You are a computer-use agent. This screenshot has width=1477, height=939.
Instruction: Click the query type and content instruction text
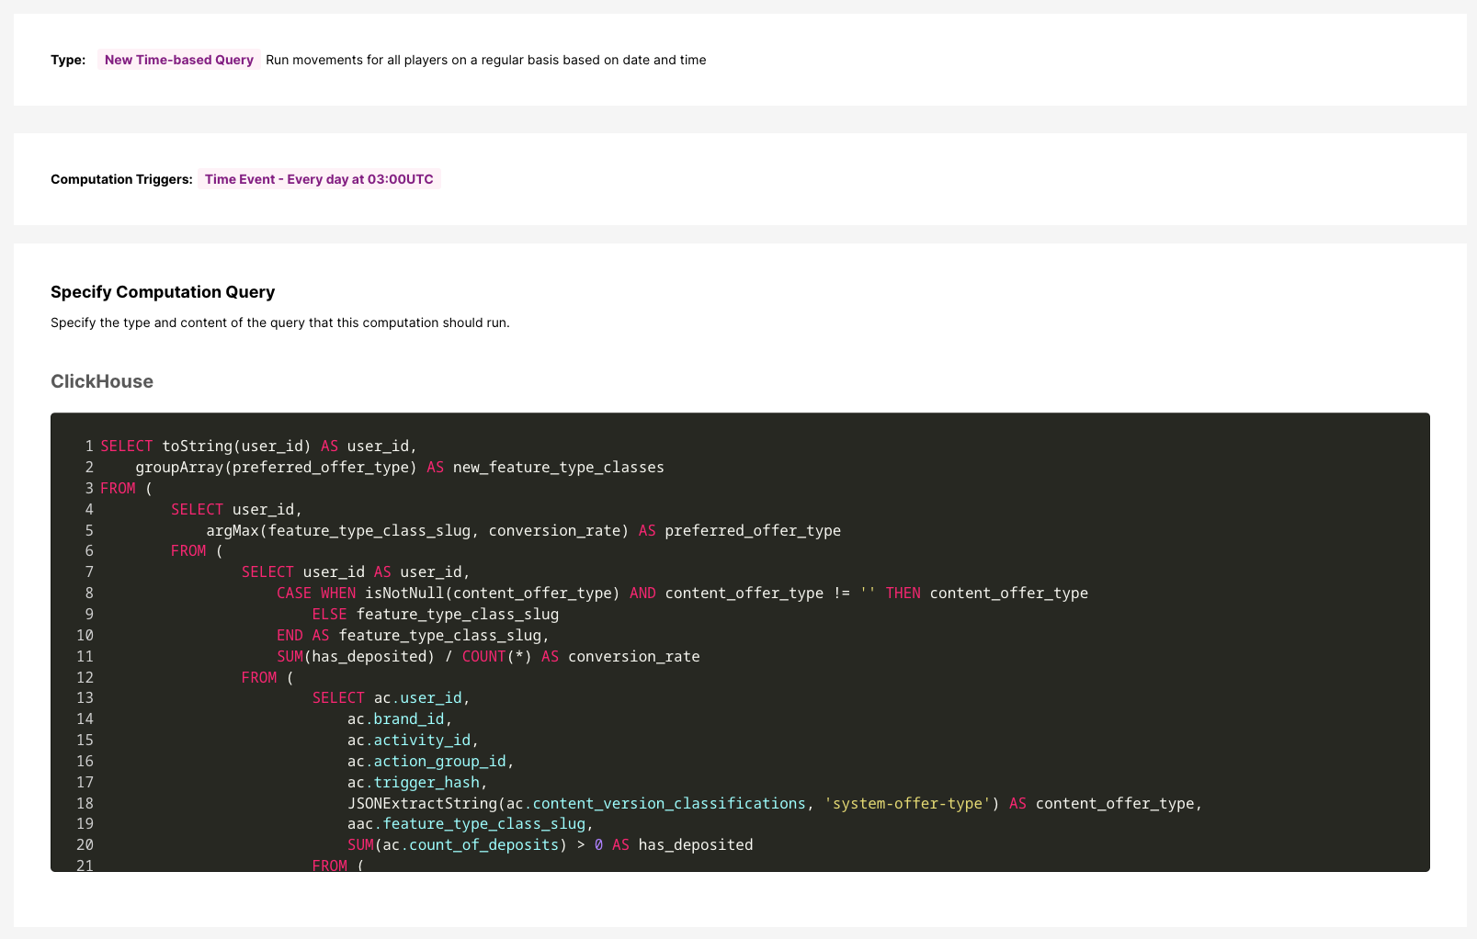click(279, 322)
